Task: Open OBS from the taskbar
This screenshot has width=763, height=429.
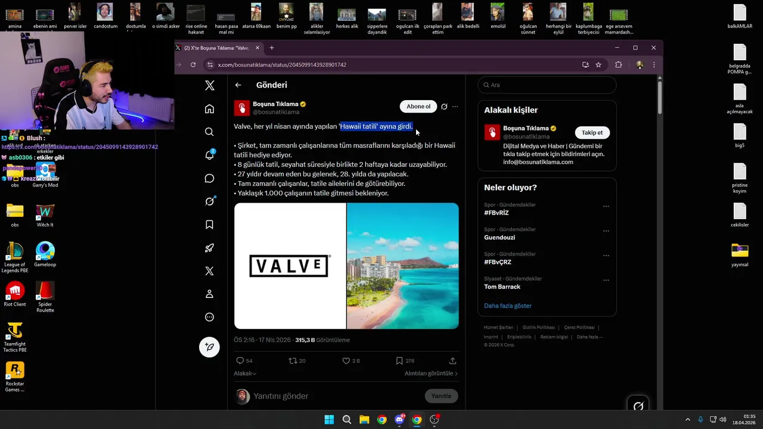Action: tap(435, 419)
